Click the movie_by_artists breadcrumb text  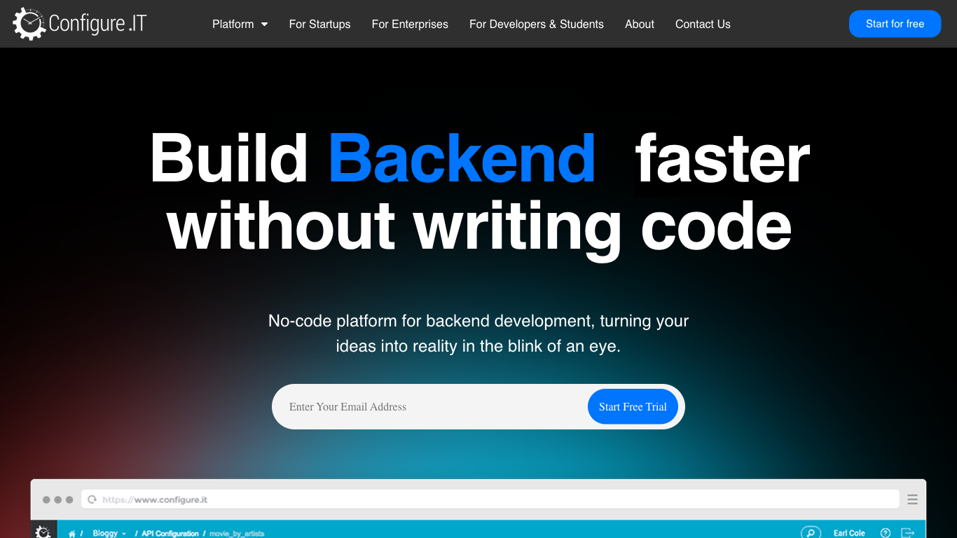pos(237,534)
